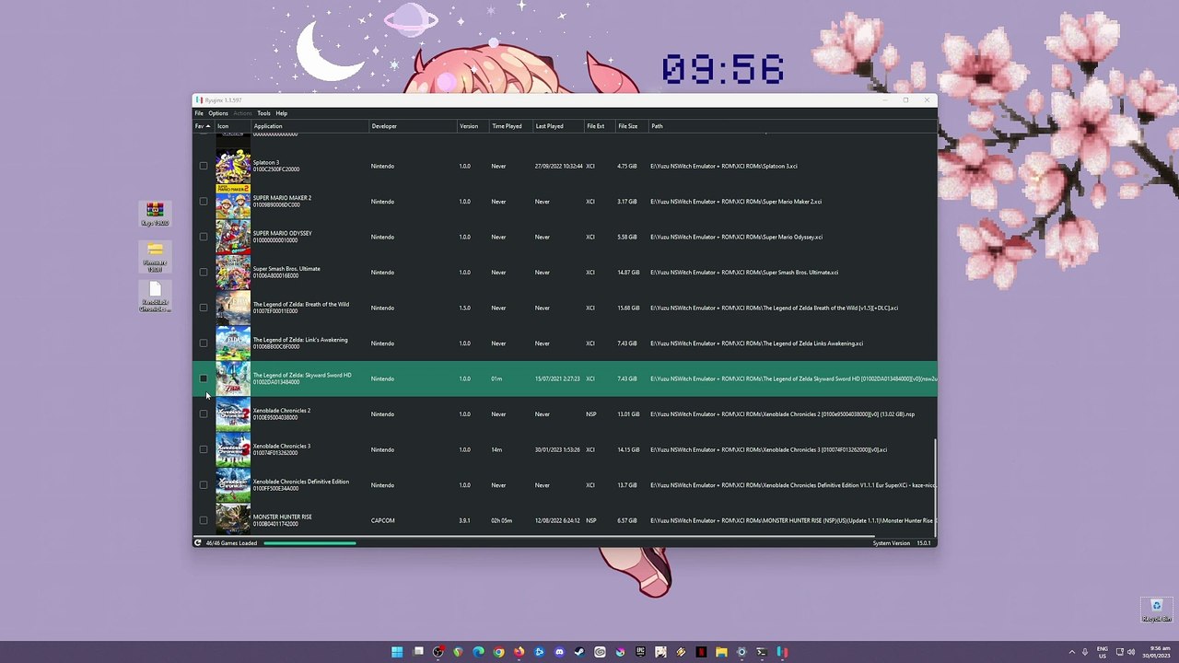
Task: Mark Super Mario Odyssey as favorite
Action: [x=204, y=237]
